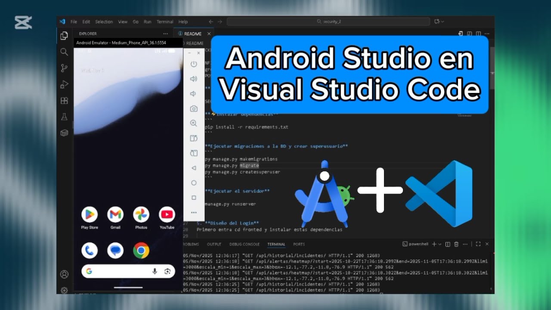The width and height of the screenshot is (551, 310).
Task: Click Go Back arrow in title bar
Action: (x=211, y=22)
